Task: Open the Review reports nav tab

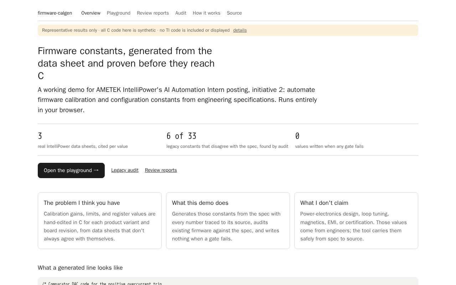Action: point(153,13)
